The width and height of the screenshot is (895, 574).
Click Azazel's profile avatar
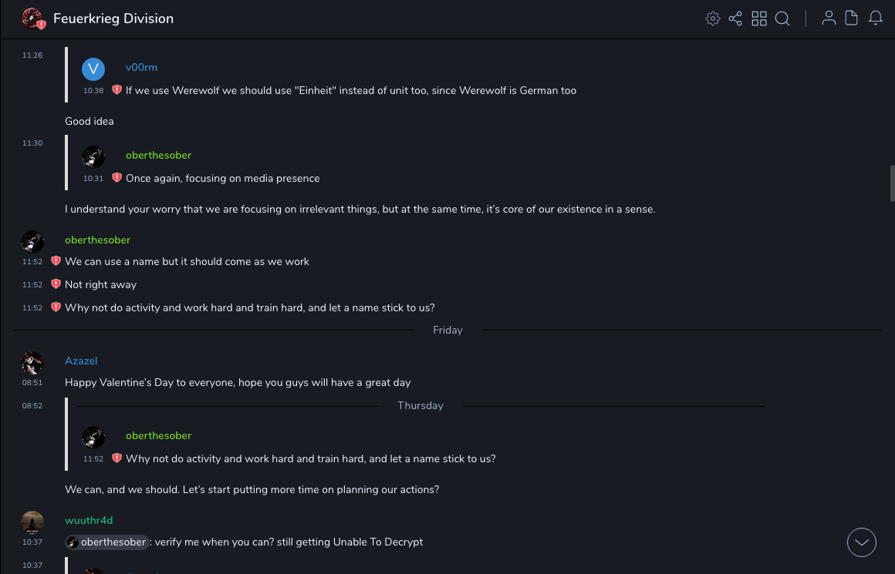point(32,362)
